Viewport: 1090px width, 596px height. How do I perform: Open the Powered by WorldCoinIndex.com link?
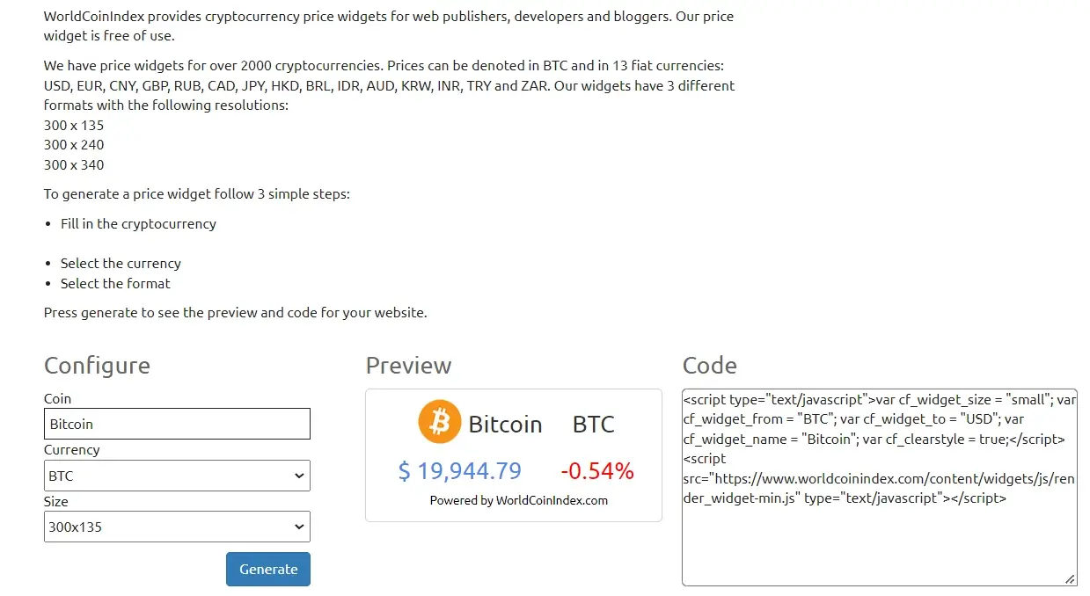[x=513, y=500]
